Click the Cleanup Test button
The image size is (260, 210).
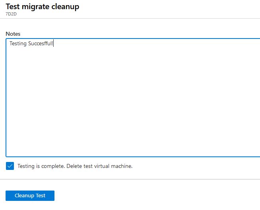coord(30,196)
